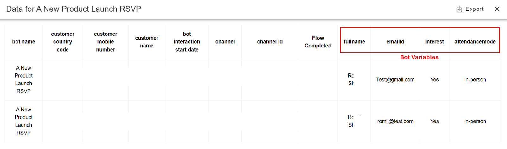507x149 pixels.
Task: Click the customer name column header
Action: (147, 42)
